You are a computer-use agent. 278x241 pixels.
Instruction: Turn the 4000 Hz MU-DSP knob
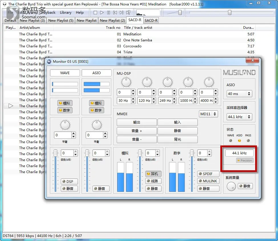tap(209, 82)
